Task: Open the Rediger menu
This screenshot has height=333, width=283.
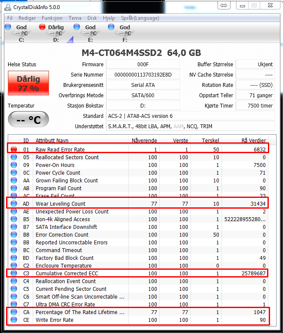Action: [27, 18]
